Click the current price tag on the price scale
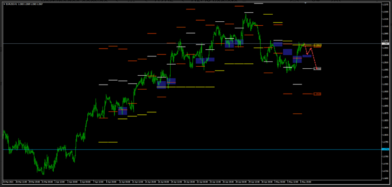392x187 pixels. pos(385,44)
